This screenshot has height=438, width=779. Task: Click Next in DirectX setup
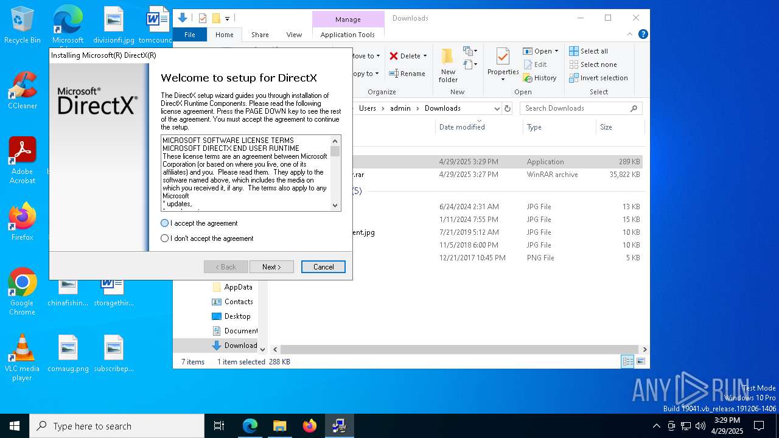tap(271, 267)
